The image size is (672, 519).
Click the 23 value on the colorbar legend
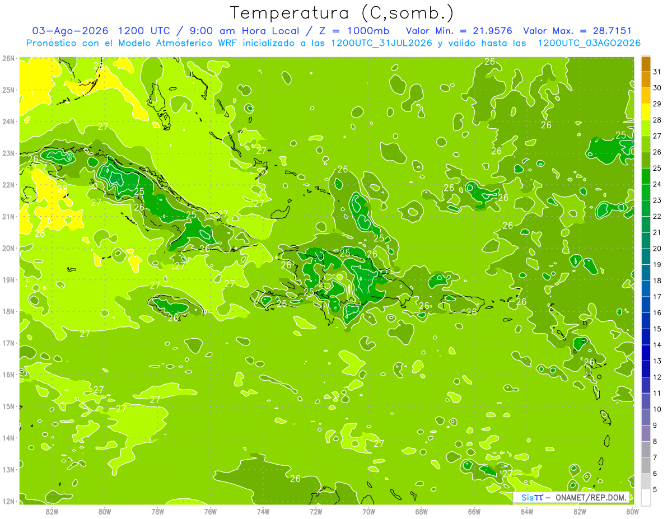click(x=657, y=200)
